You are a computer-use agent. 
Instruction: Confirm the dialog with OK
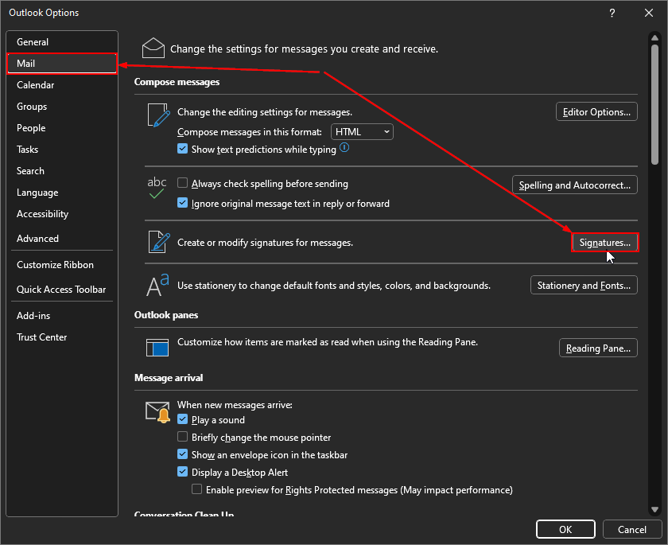565,529
